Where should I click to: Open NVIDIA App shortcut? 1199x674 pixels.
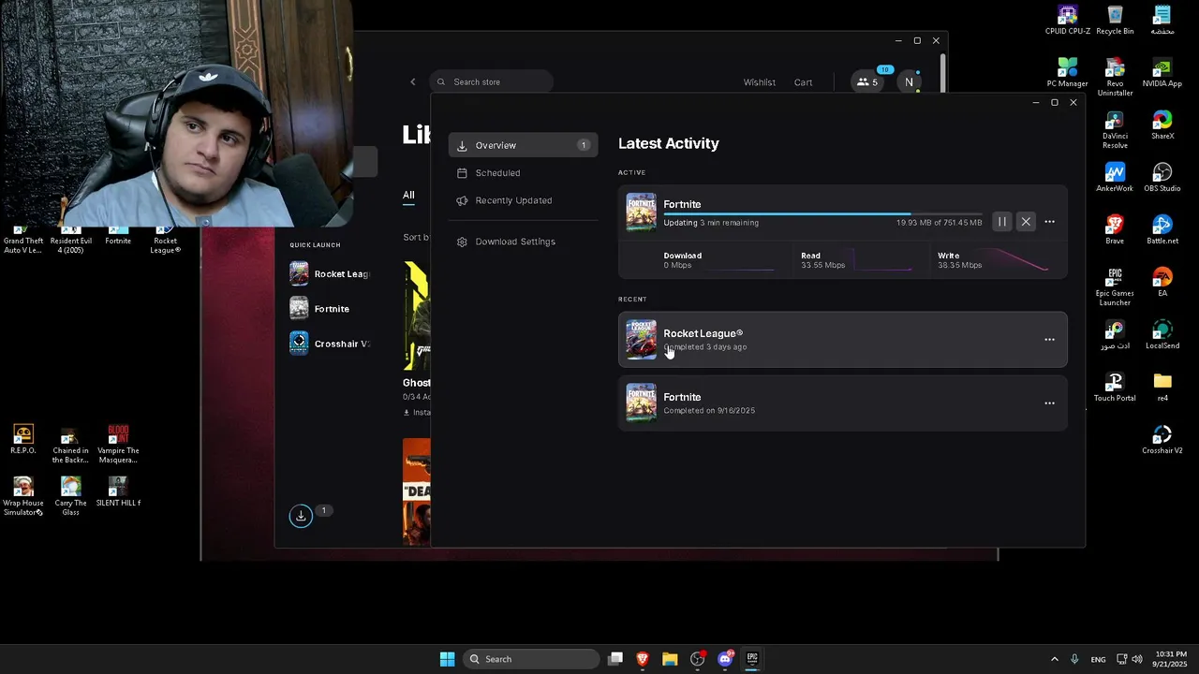click(x=1162, y=72)
